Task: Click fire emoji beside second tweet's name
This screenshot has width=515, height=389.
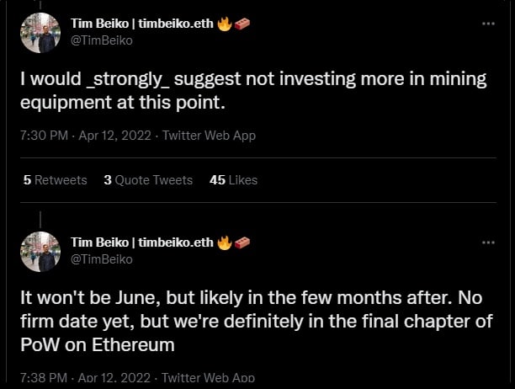Action: (225, 242)
